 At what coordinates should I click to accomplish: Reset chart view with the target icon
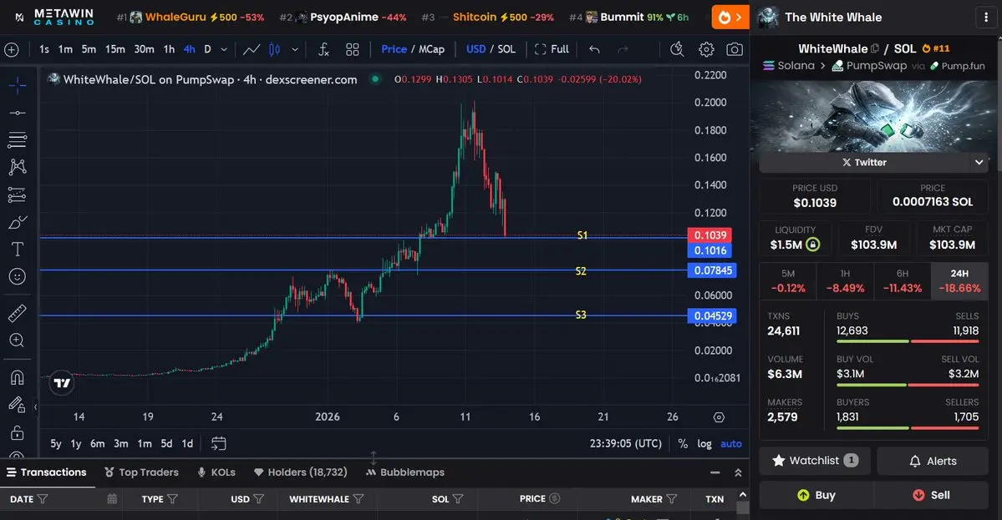[719, 417]
